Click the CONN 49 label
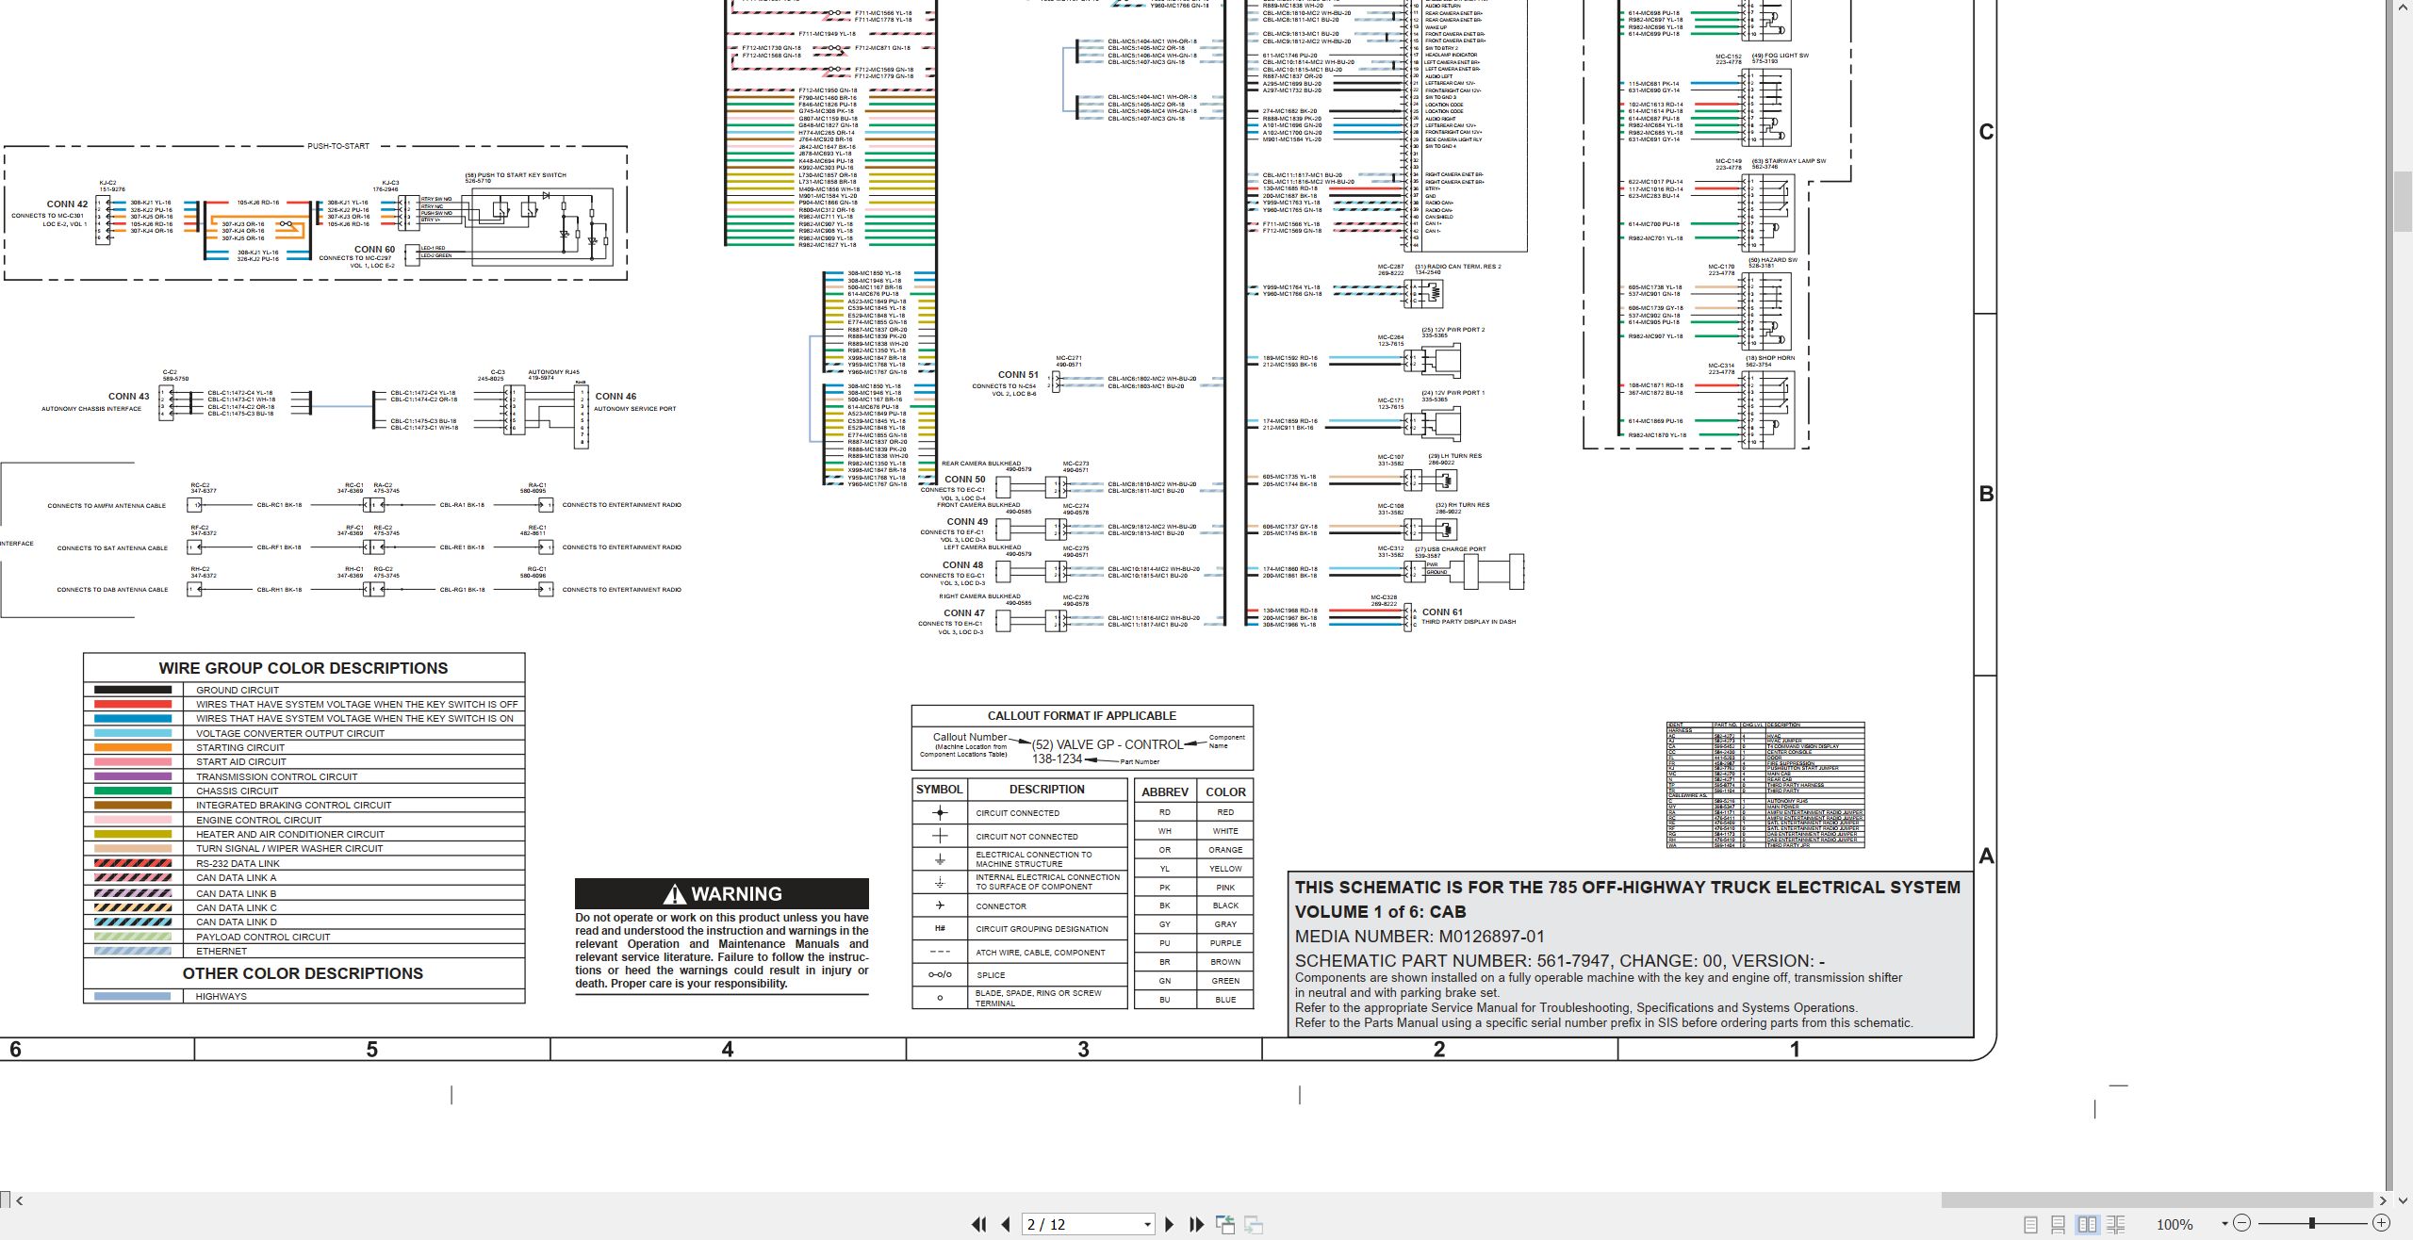 point(967,521)
